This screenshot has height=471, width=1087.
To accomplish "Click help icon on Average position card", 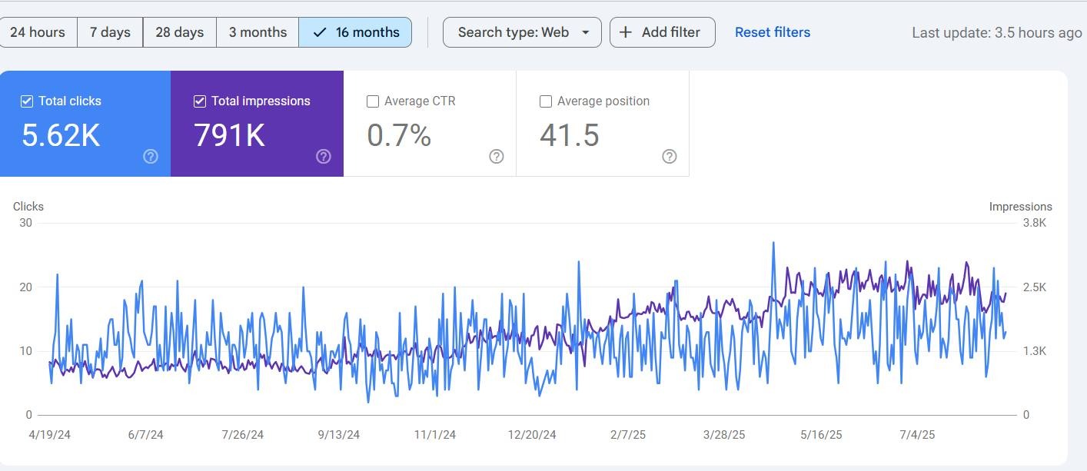I will click(670, 157).
